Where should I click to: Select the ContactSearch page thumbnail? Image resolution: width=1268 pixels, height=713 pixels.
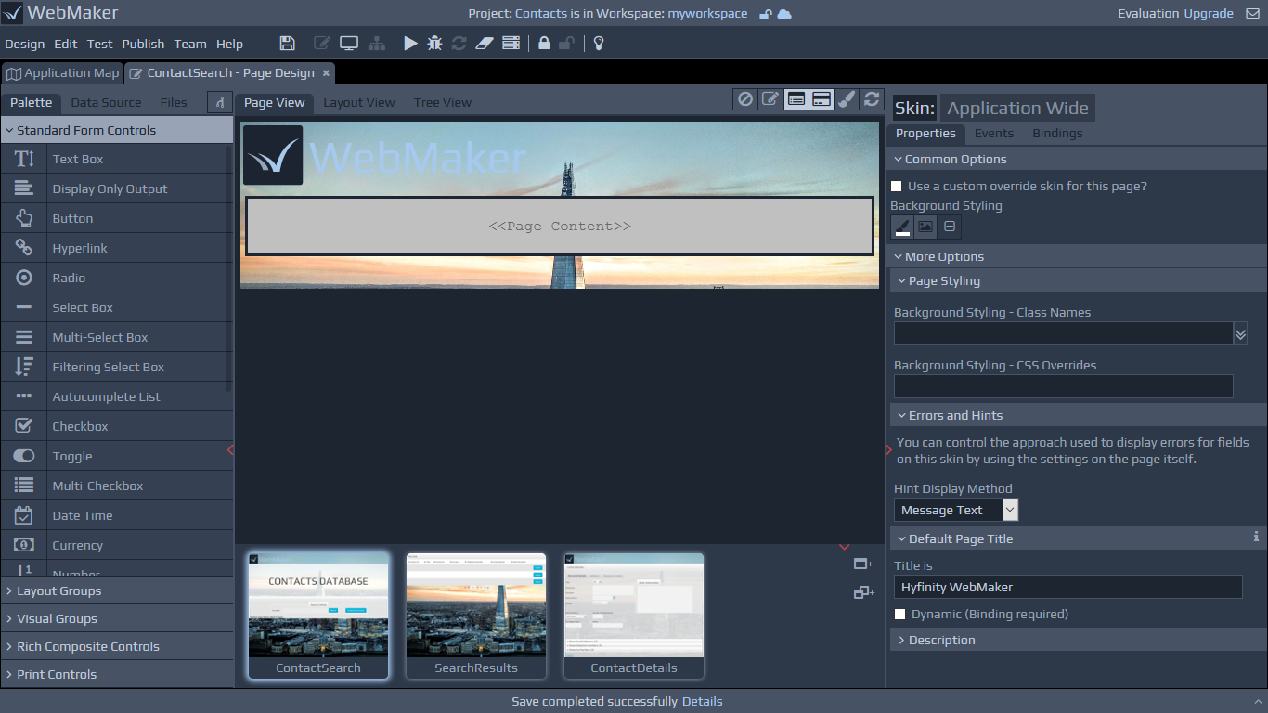(318, 616)
